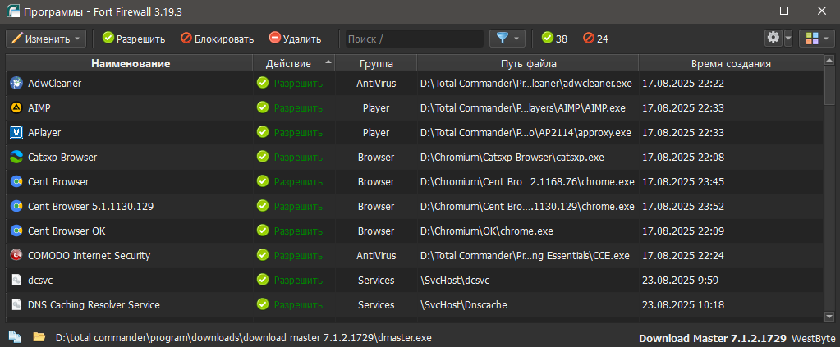Image resolution: width=840 pixels, height=347 pixels.
Task: Expand the gear settings dropdown arrow
Action: point(788,39)
